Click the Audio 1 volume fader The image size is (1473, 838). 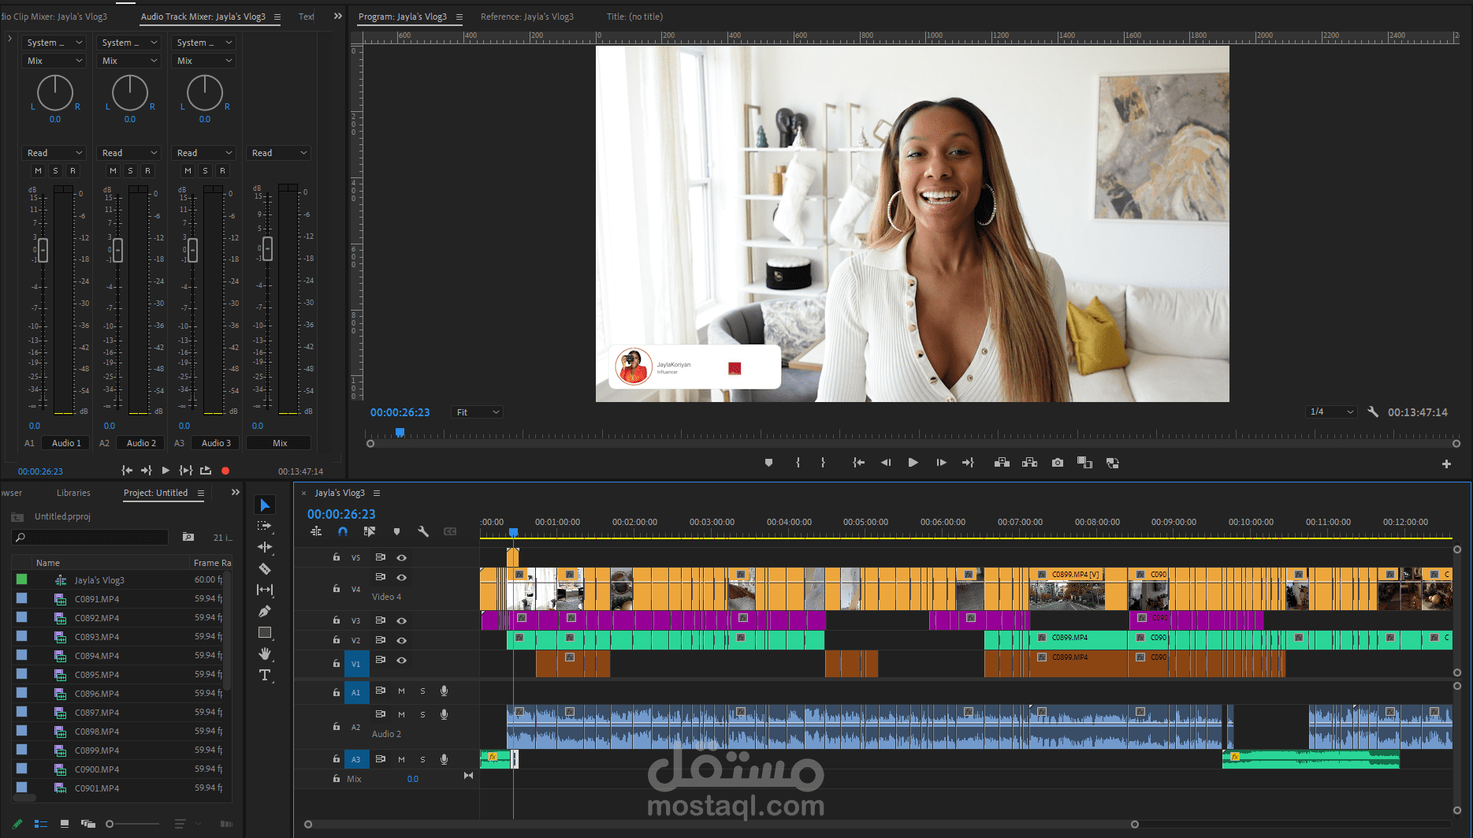pos(43,250)
